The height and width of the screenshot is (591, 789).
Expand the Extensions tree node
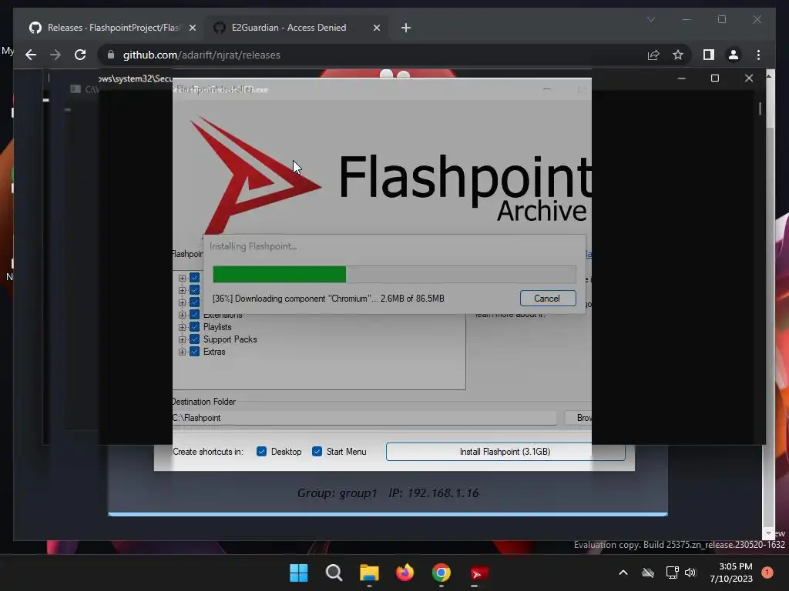pyautogui.click(x=182, y=315)
